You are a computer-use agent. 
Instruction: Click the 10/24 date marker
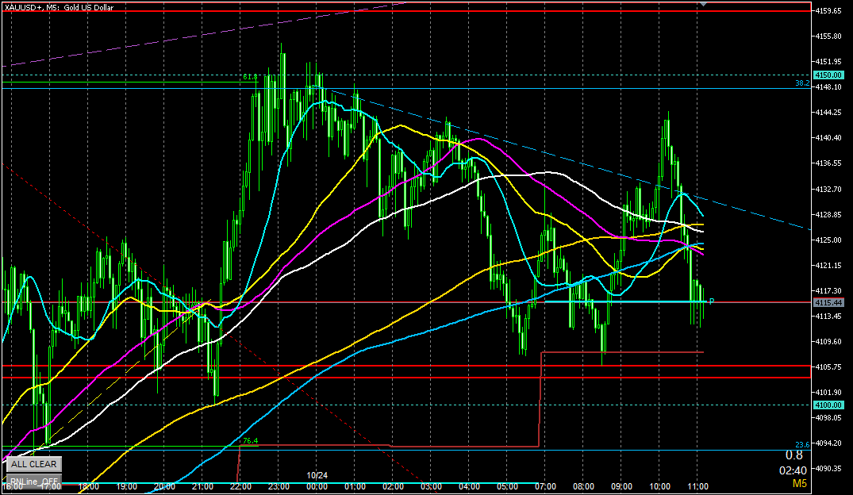coord(317,475)
